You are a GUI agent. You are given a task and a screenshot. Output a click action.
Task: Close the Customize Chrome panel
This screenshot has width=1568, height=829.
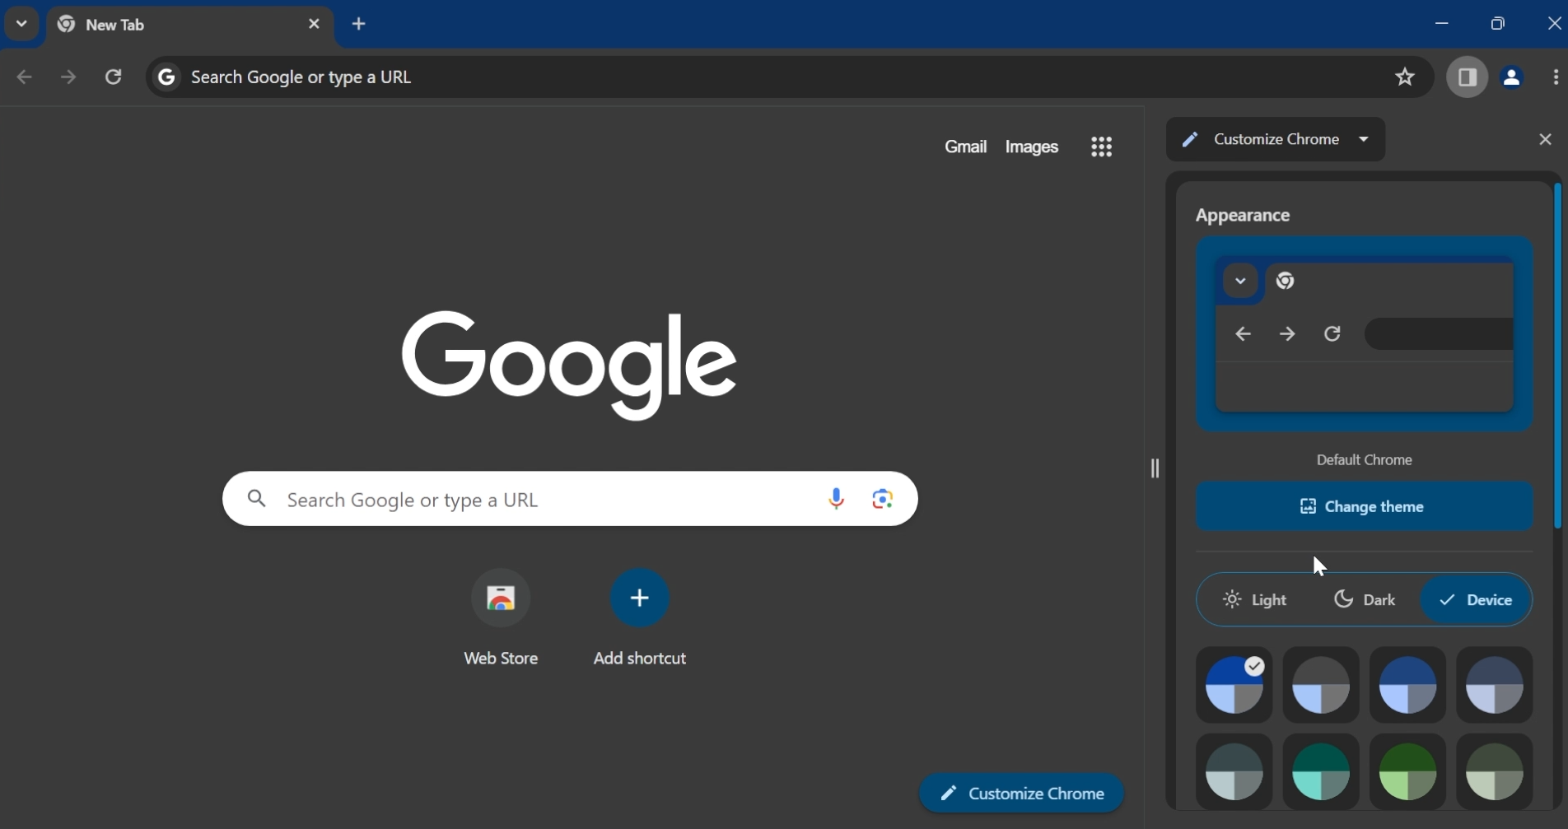[x=1546, y=138]
